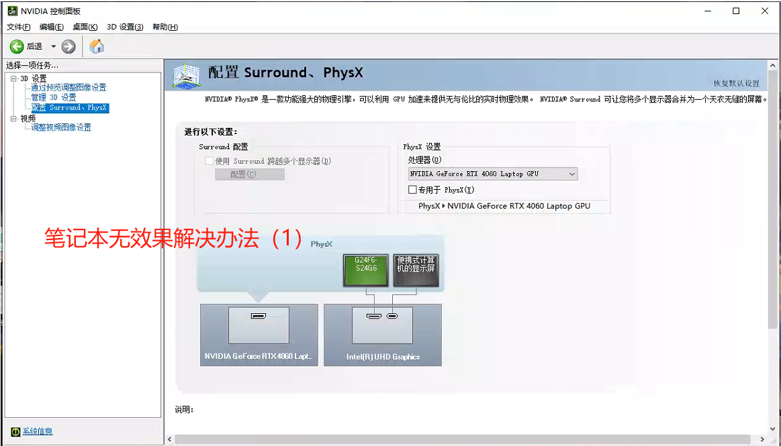The height and width of the screenshot is (446, 781).
Task: Click the Intel(R) UHD Graphics card
Action: pos(383,335)
